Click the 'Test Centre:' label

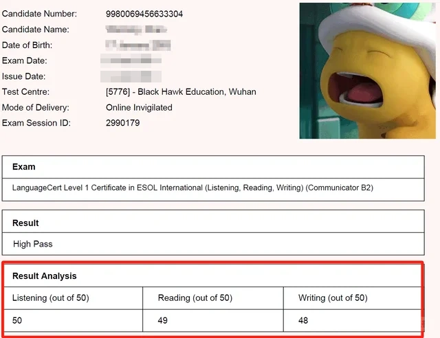(x=25, y=92)
